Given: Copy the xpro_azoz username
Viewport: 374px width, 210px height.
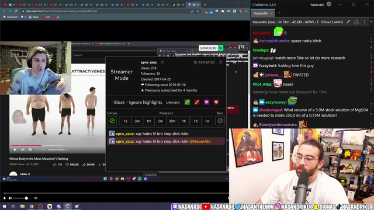Looking at the screenshot, I should point(162,62).
